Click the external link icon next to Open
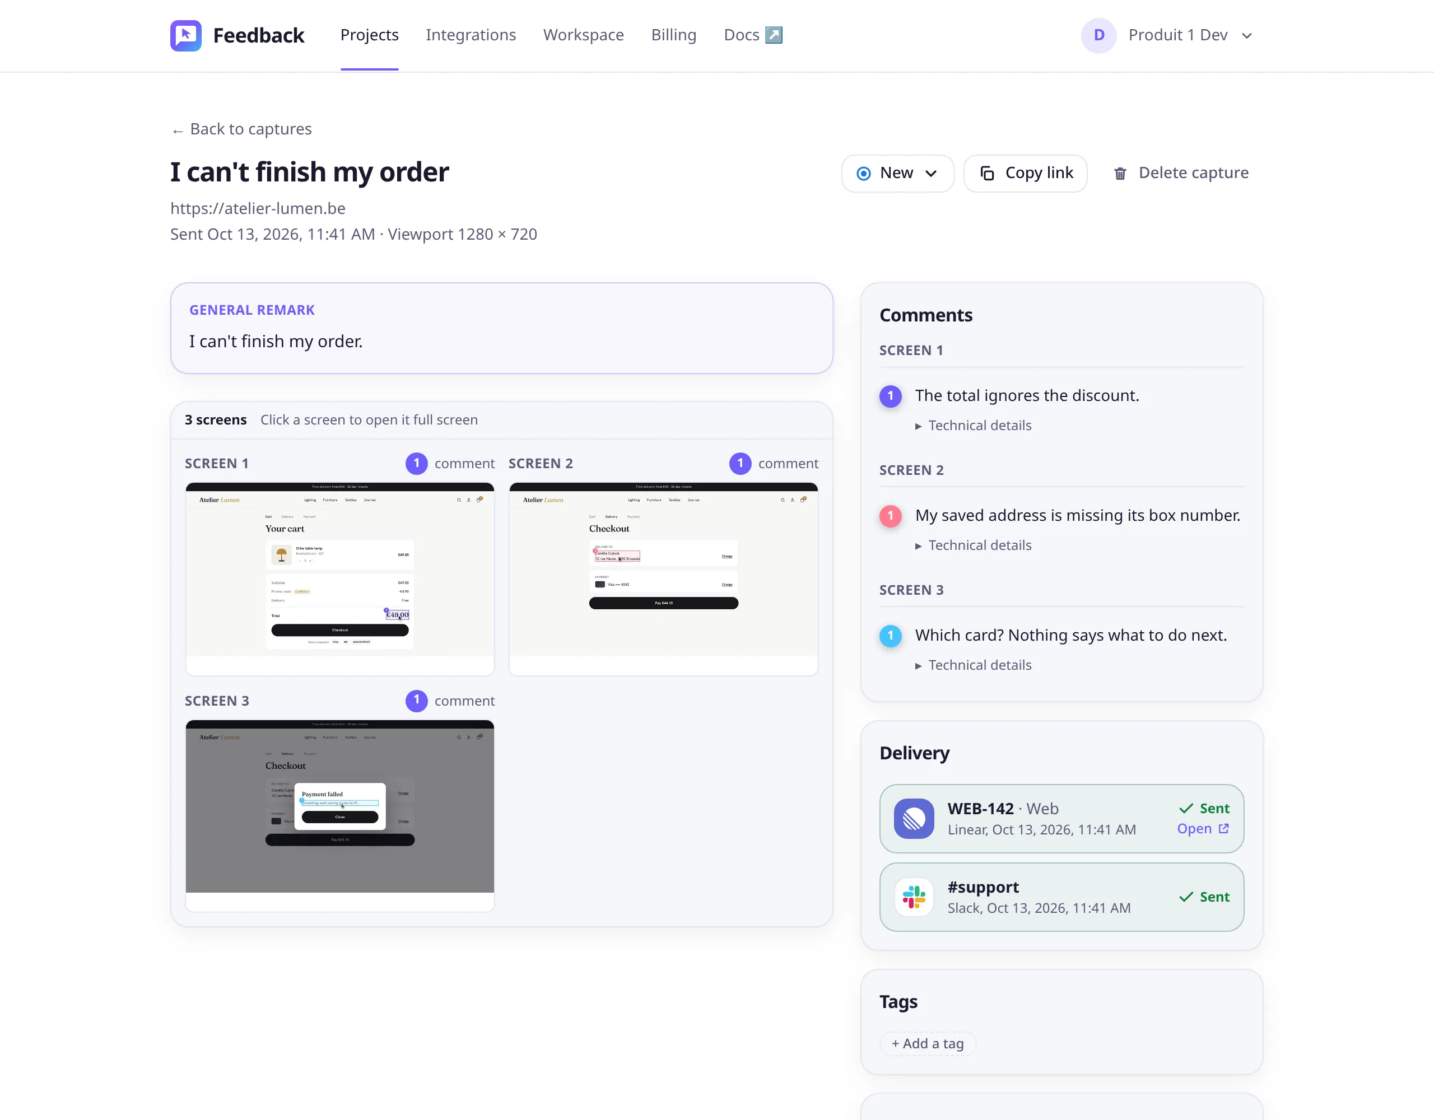 pyautogui.click(x=1224, y=828)
